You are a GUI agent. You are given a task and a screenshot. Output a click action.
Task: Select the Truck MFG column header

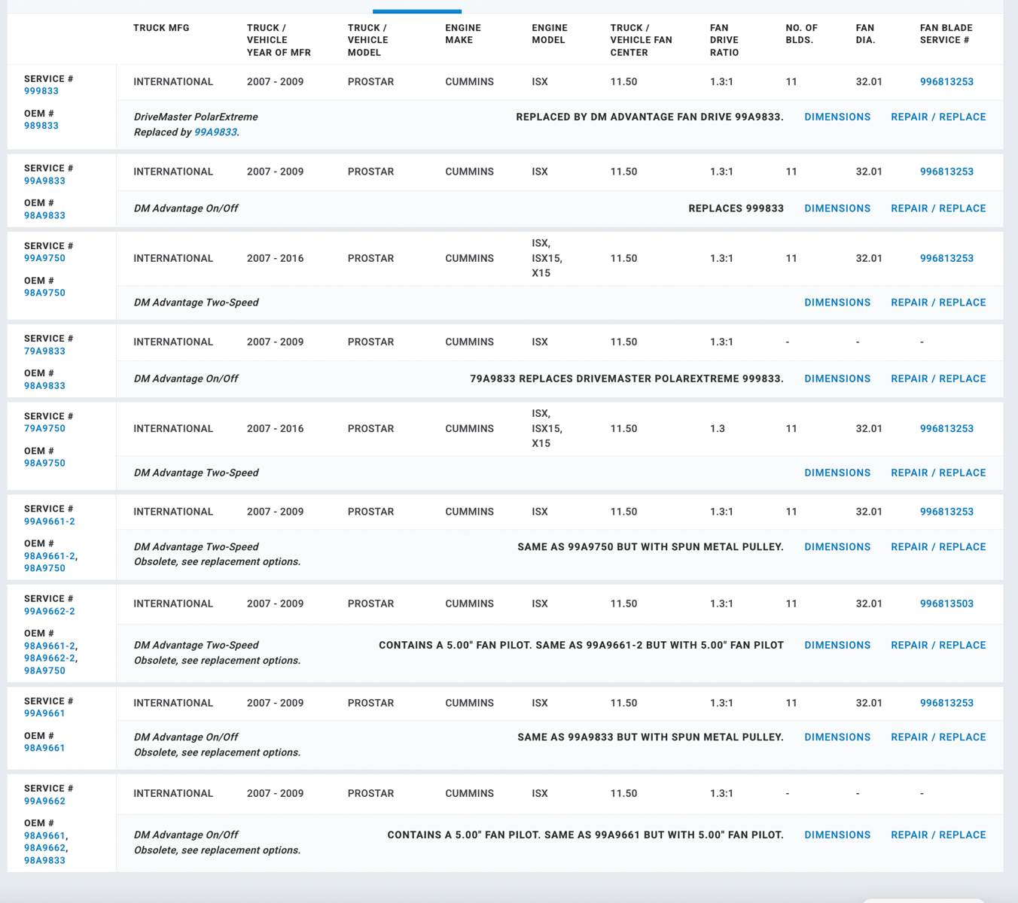coord(161,28)
